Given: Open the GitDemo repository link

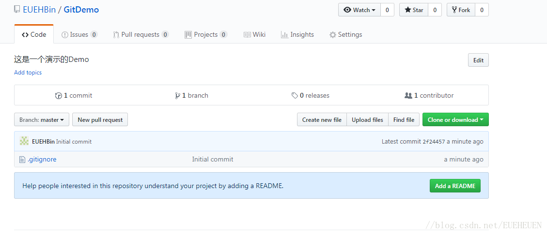Looking at the screenshot, I should pos(81,10).
